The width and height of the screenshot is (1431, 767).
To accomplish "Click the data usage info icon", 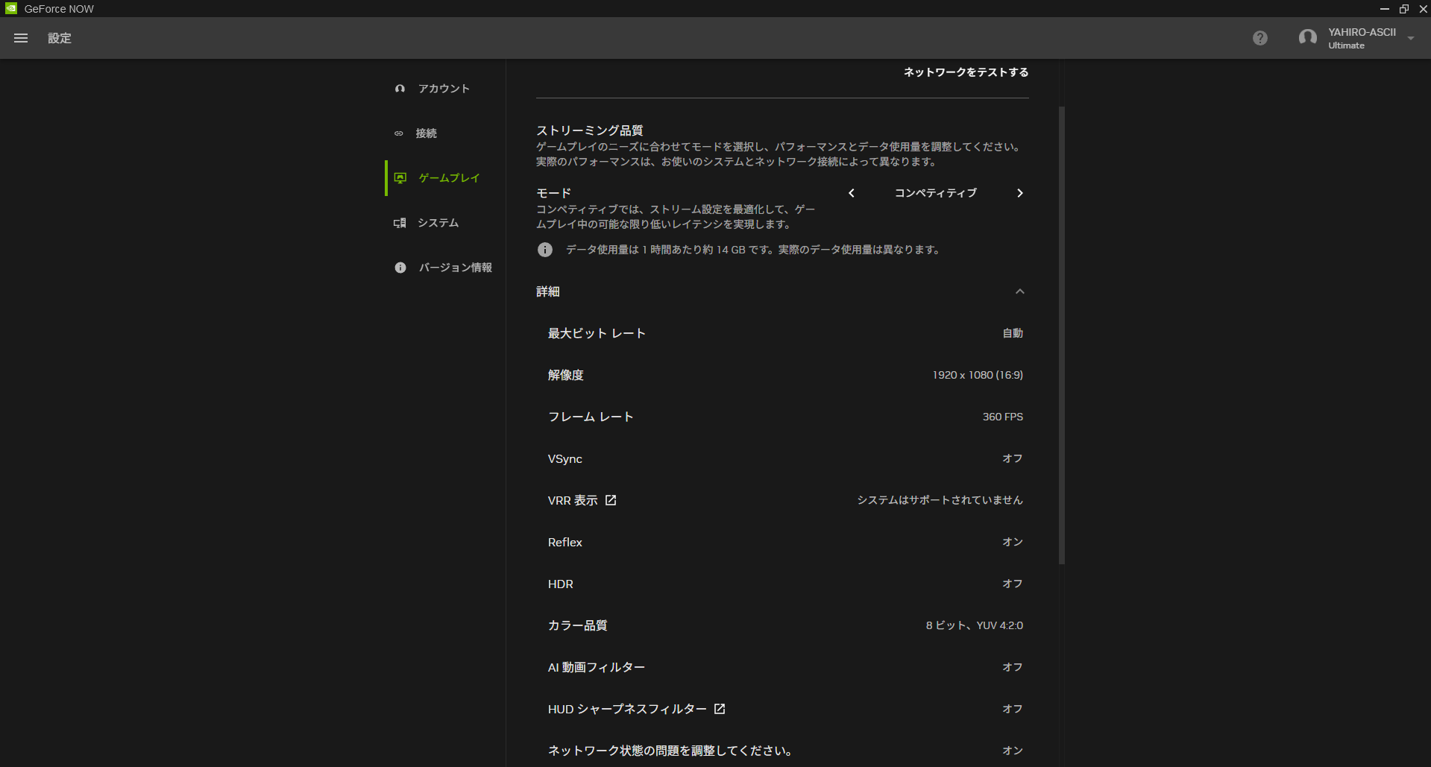I will 545,250.
